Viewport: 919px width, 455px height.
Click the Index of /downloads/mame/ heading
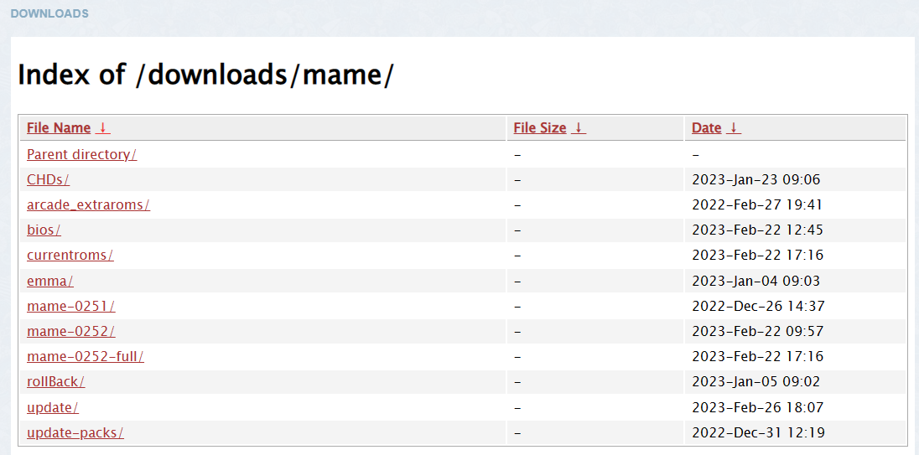205,75
